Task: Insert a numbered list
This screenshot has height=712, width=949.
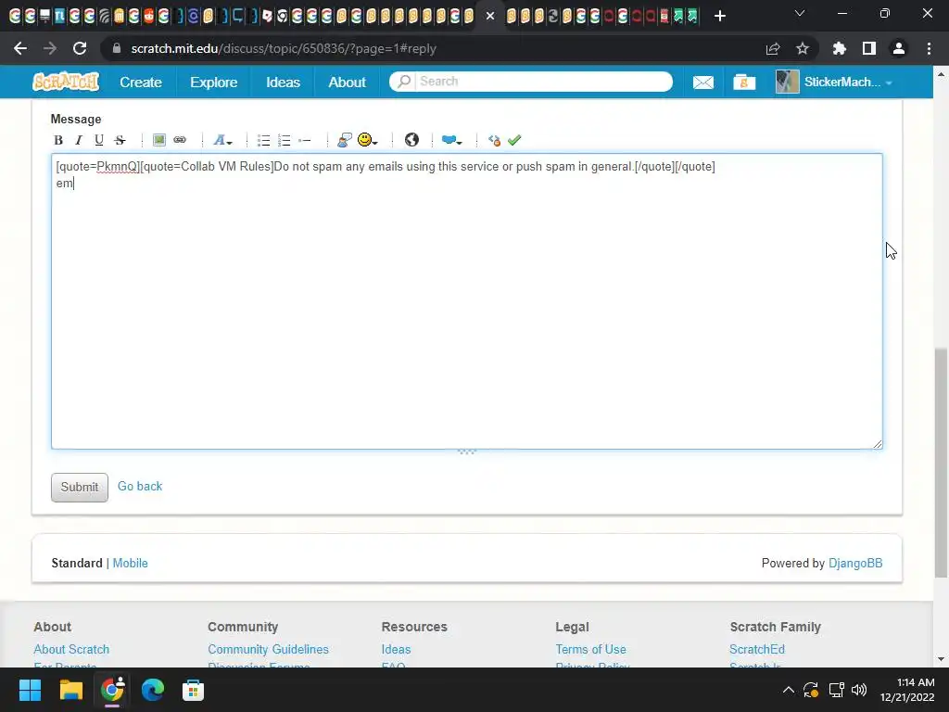Action: click(284, 140)
